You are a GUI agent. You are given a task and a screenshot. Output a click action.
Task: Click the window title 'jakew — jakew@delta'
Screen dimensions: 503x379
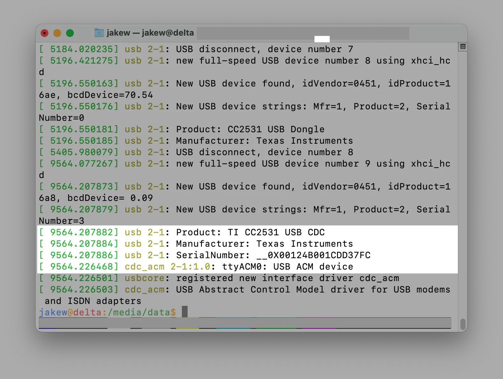pyautogui.click(x=150, y=33)
